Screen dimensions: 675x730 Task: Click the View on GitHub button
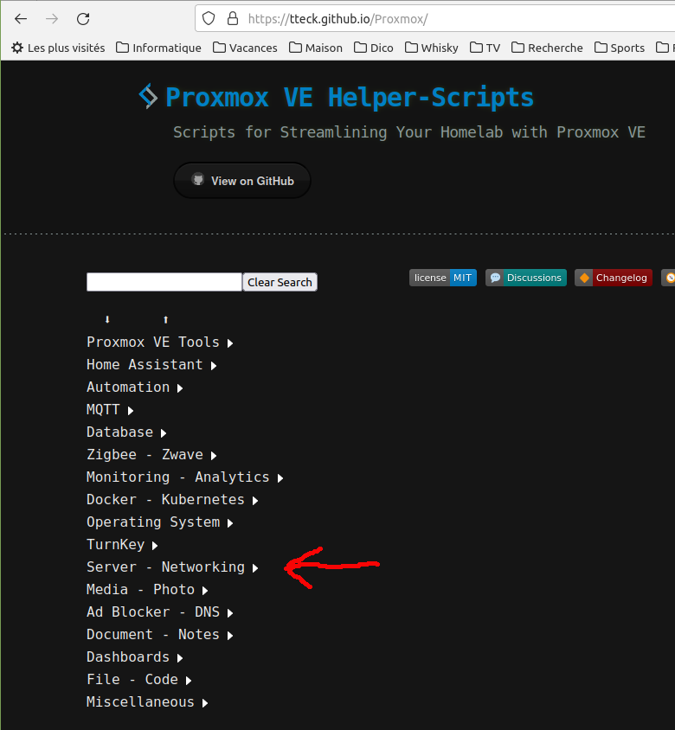[x=242, y=181]
